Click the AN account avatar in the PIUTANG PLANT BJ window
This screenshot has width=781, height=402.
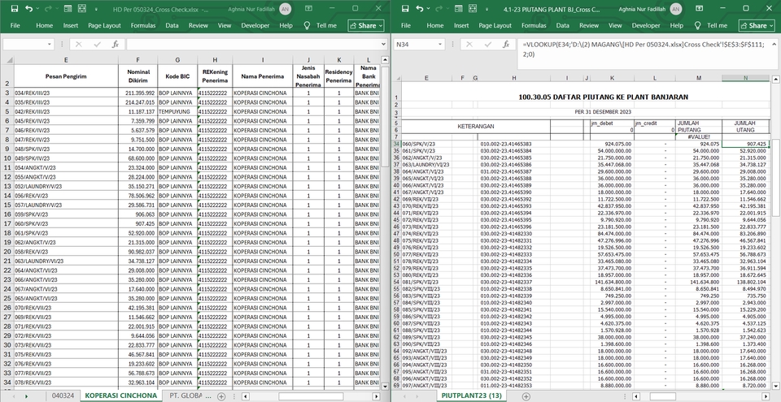(676, 9)
